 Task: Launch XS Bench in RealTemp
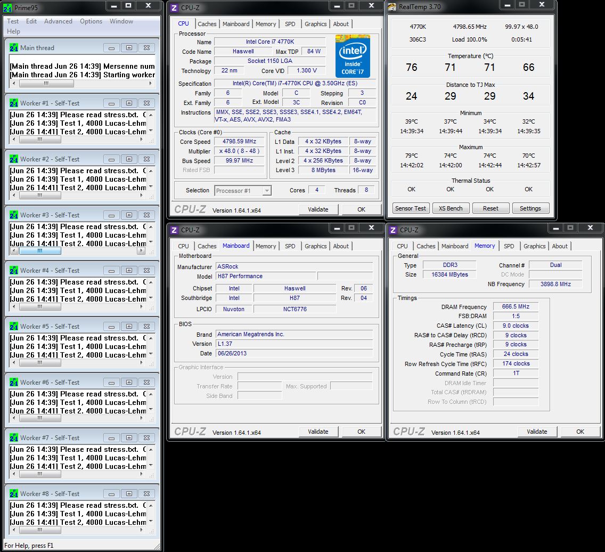pyautogui.click(x=451, y=208)
